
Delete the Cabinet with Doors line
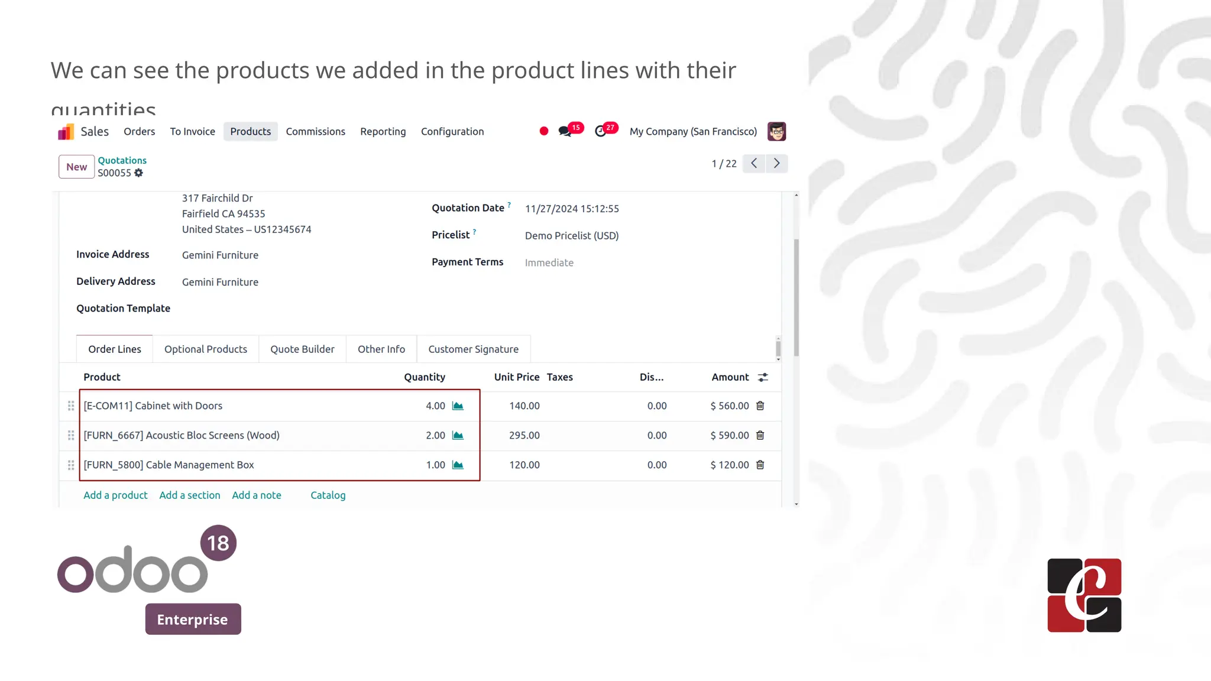[x=760, y=406]
